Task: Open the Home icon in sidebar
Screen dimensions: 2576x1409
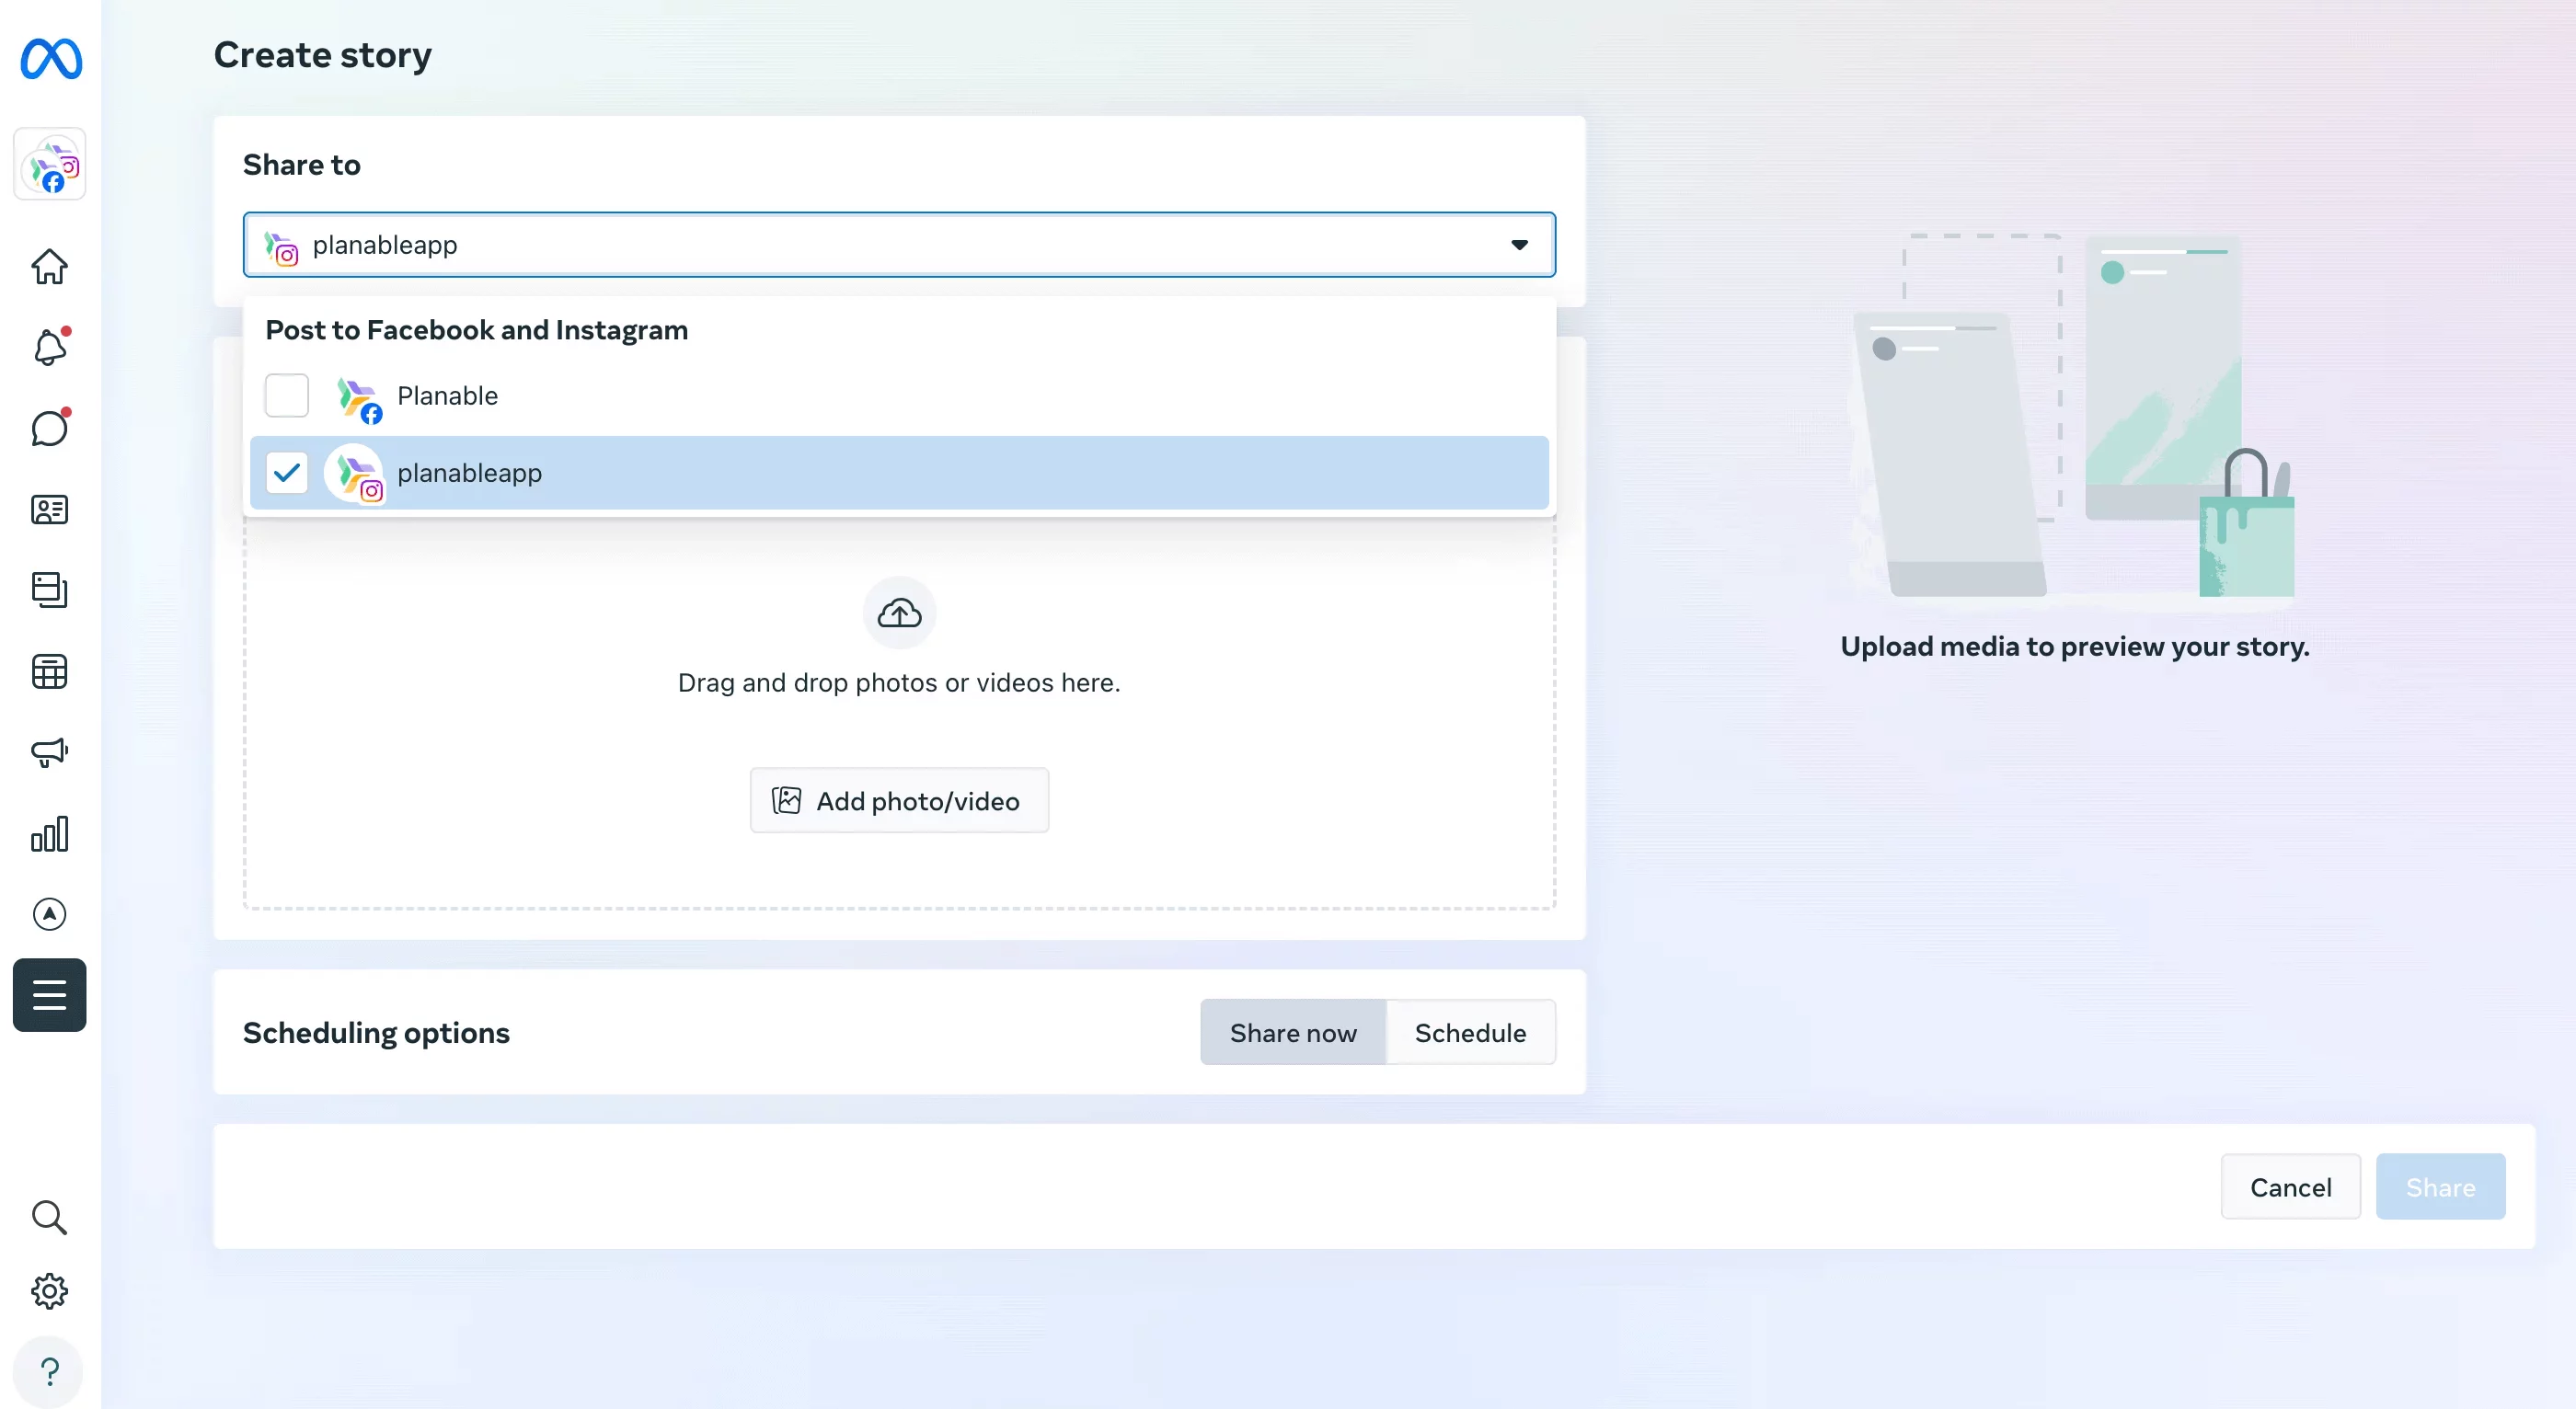Action: [x=49, y=267]
